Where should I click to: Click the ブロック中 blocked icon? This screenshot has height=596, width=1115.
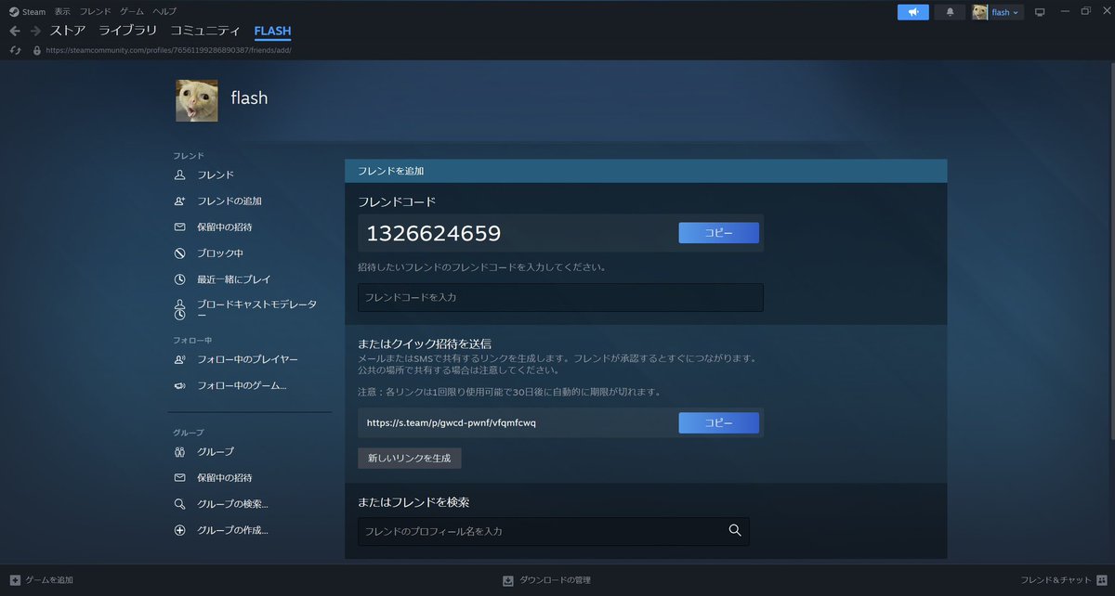179,253
